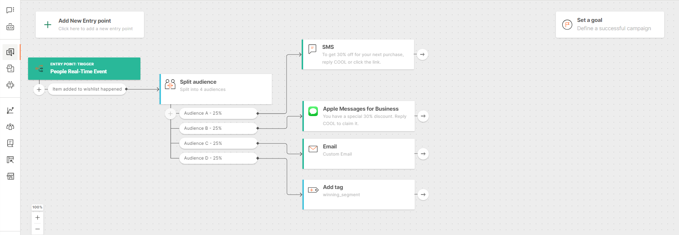Click the green plus Add Entry icon

tap(48, 24)
